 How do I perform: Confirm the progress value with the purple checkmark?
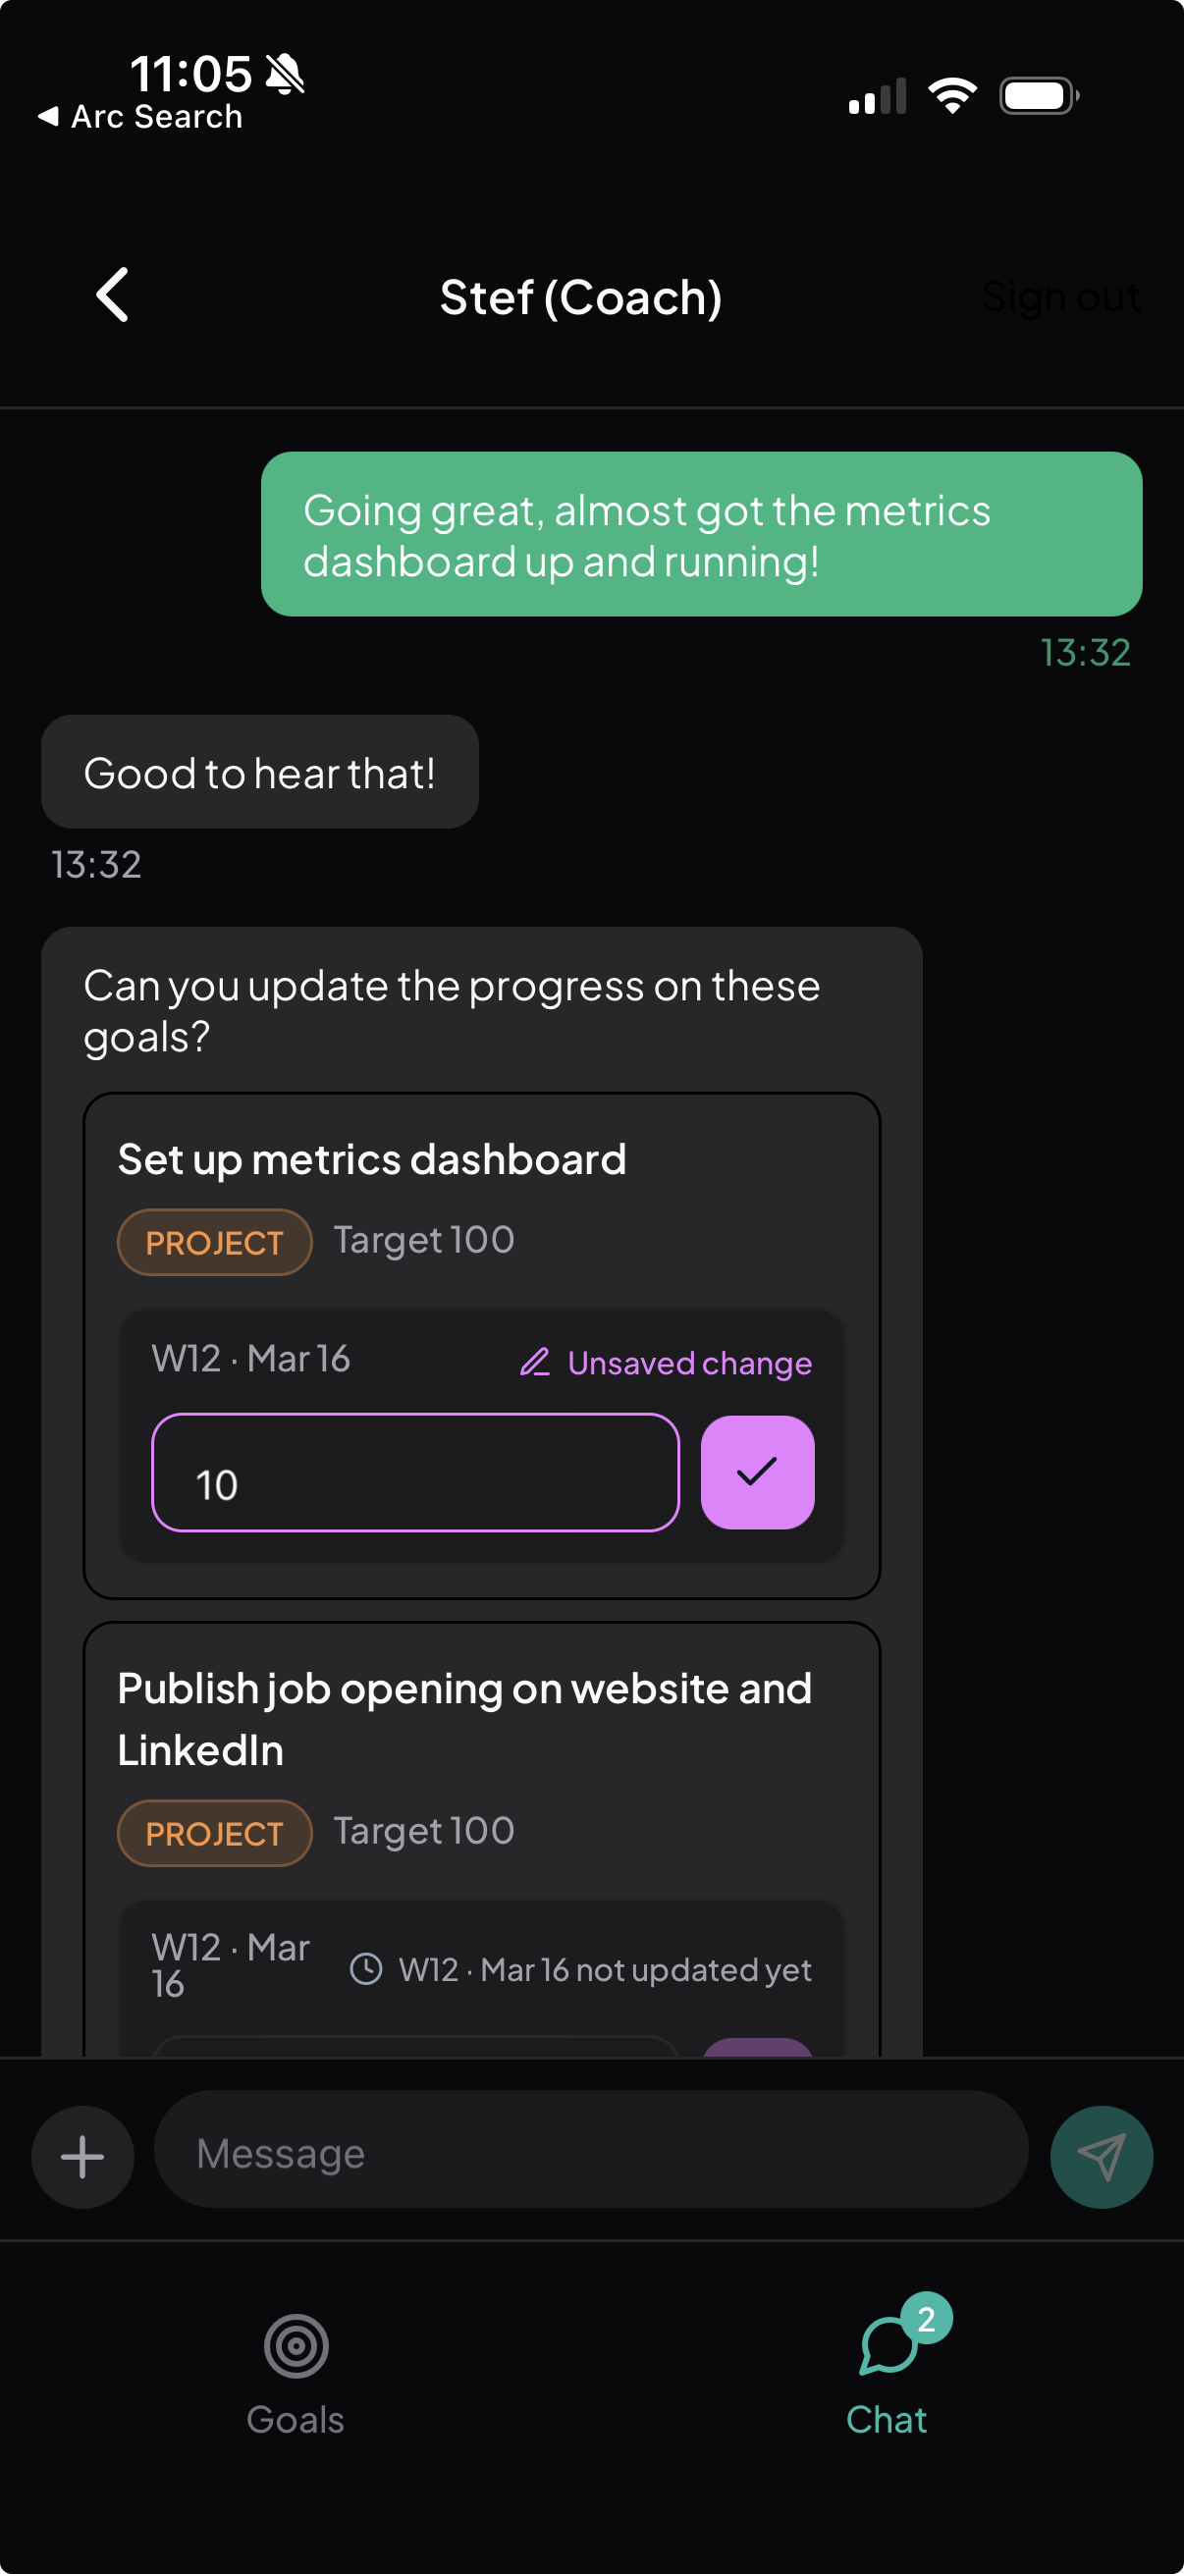pos(757,1472)
